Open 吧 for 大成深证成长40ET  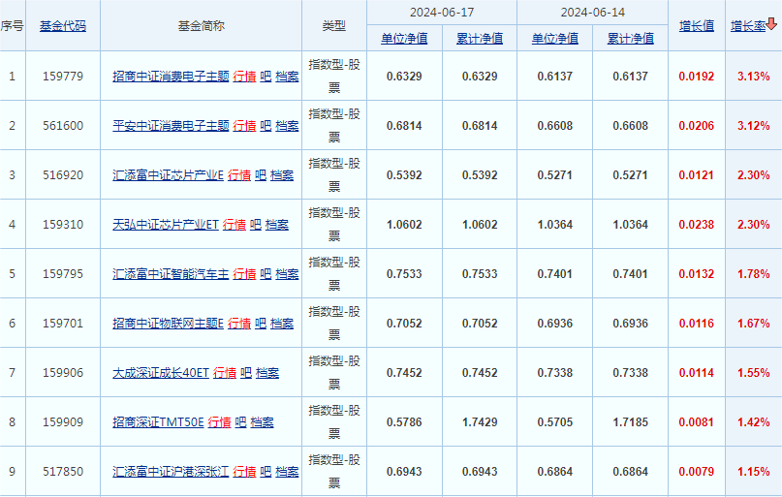click(246, 372)
